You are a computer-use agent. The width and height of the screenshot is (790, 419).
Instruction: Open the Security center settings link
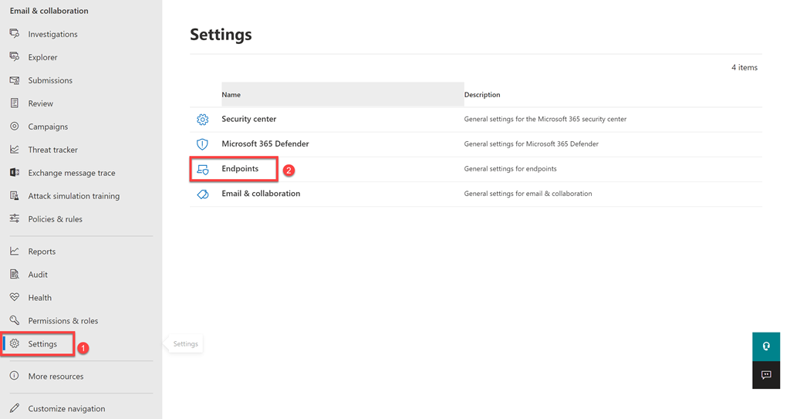click(248, 120)
